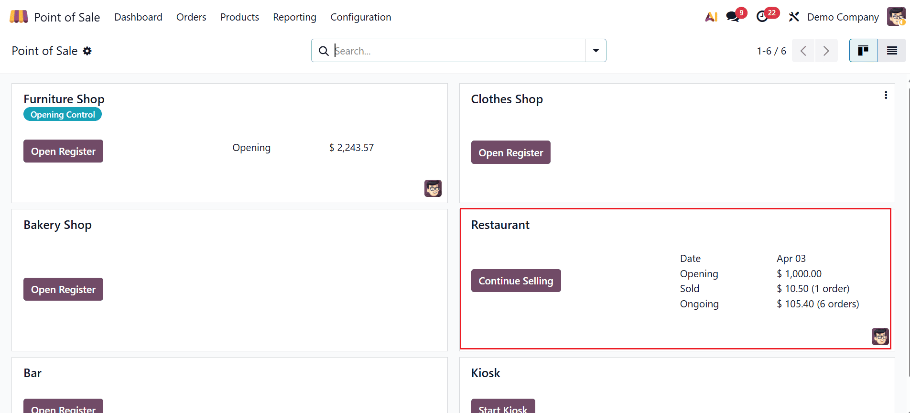This screenshot has width=910, height=413.
Task: Open the Demo Company selector
Action: 843,17
